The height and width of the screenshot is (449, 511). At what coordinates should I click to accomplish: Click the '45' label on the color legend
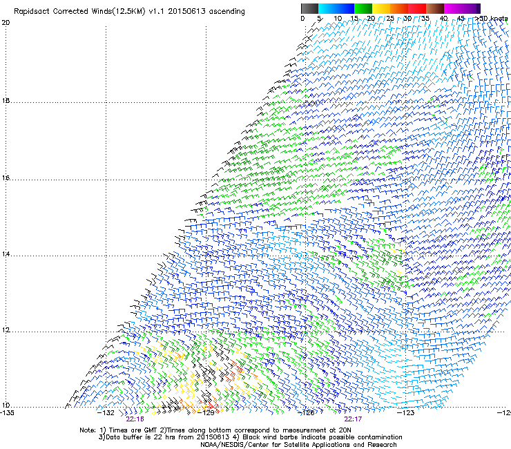(461, 19)
